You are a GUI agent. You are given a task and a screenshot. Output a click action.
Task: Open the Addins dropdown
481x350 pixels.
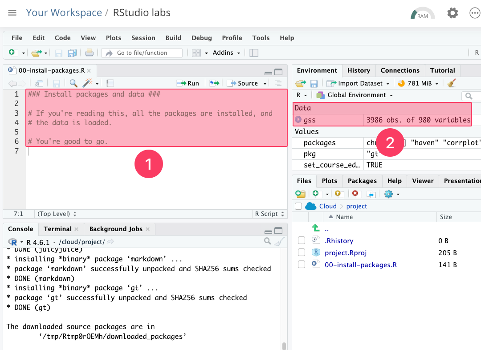pyautogui.click(x=226, y=53)
